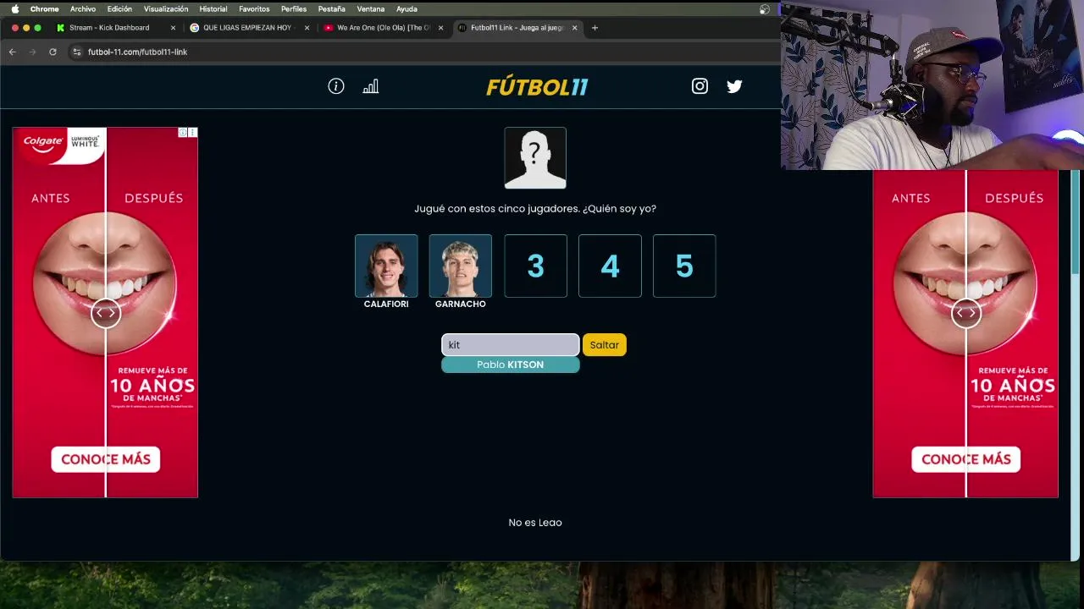The height and width of the screenshot is (609, 1084).
Task: Go back using browser back arrow
Action: (x=12, y=52)
